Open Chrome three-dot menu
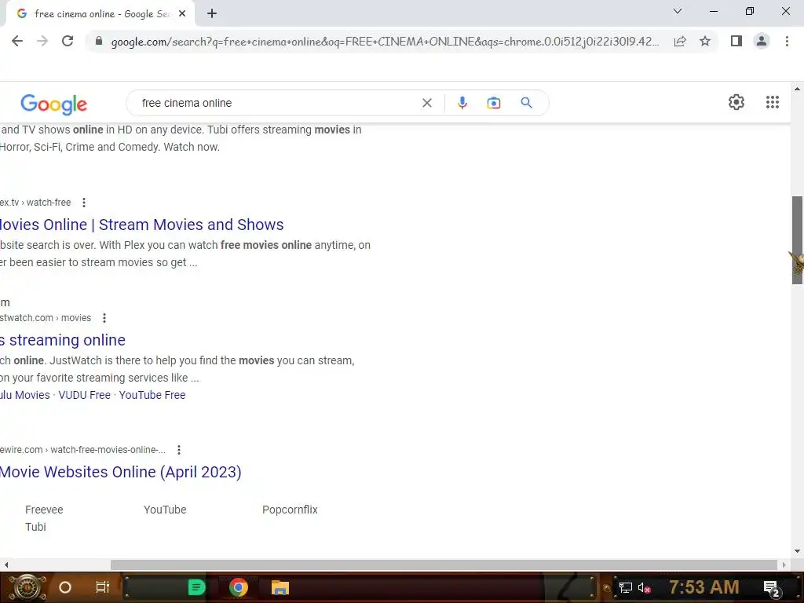 pyautogui.click(x=787, y=41)
